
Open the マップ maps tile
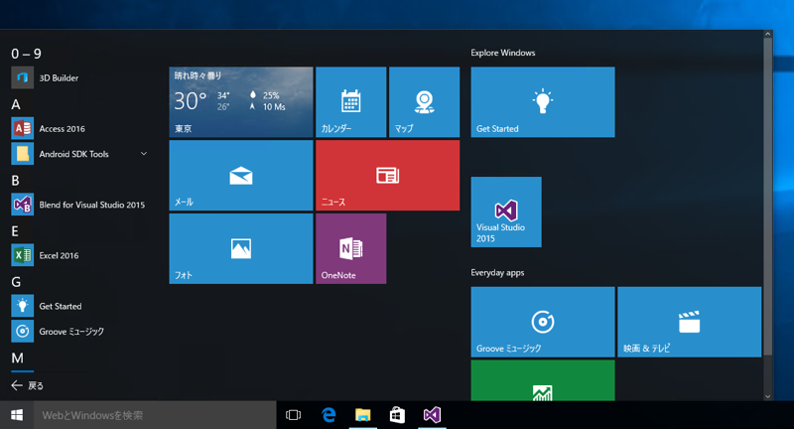(425, 102)
